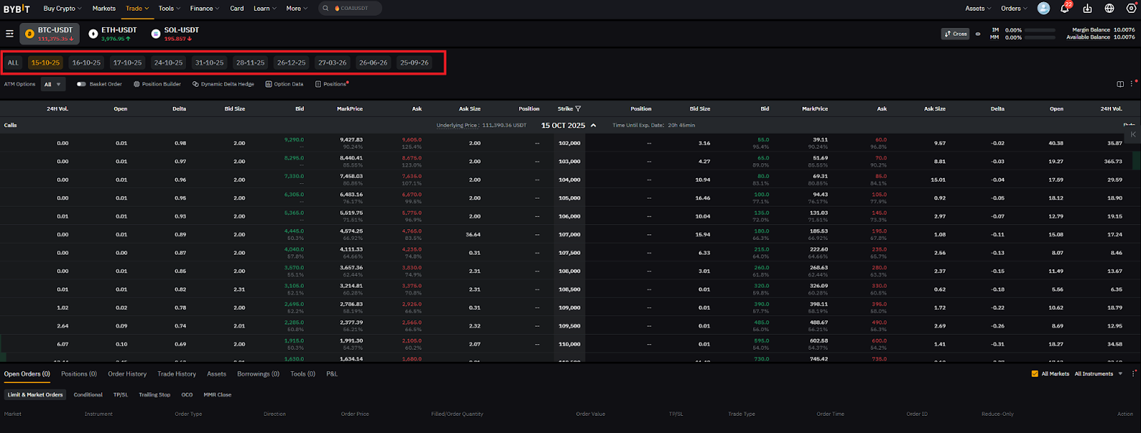Screen dimensions: 1141x433
Task: Toggle balance visibility eye icon
Action: click(x=978, y=33)
